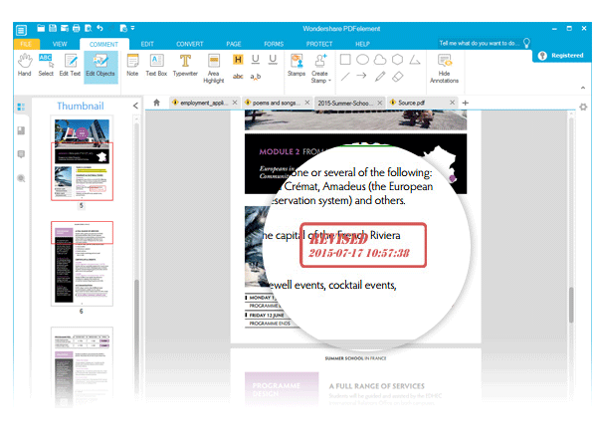The width and height of the screenshot is (597, 446).
Task: Show the comments side panel
Action: (21, 154)
